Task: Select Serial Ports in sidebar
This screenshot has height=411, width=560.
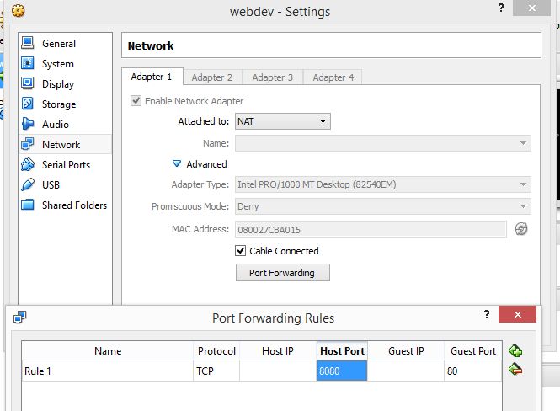Action: tap(65, 164)
